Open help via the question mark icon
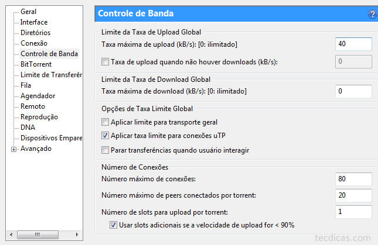378x245 pixels. point(373,14)
